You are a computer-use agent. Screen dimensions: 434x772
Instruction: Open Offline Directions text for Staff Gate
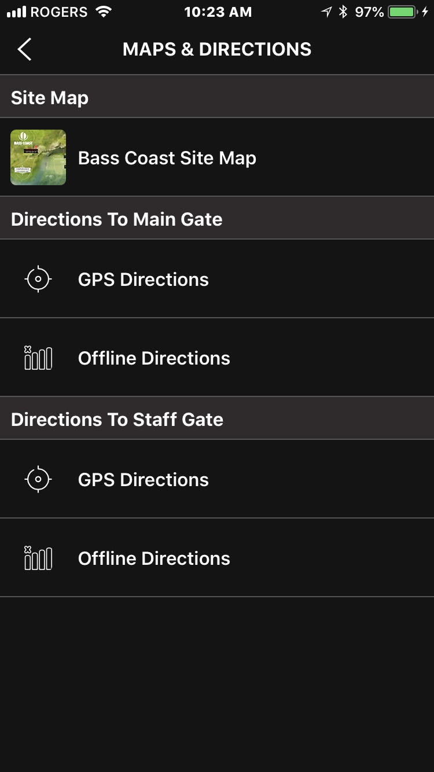[x=154, y=558]
